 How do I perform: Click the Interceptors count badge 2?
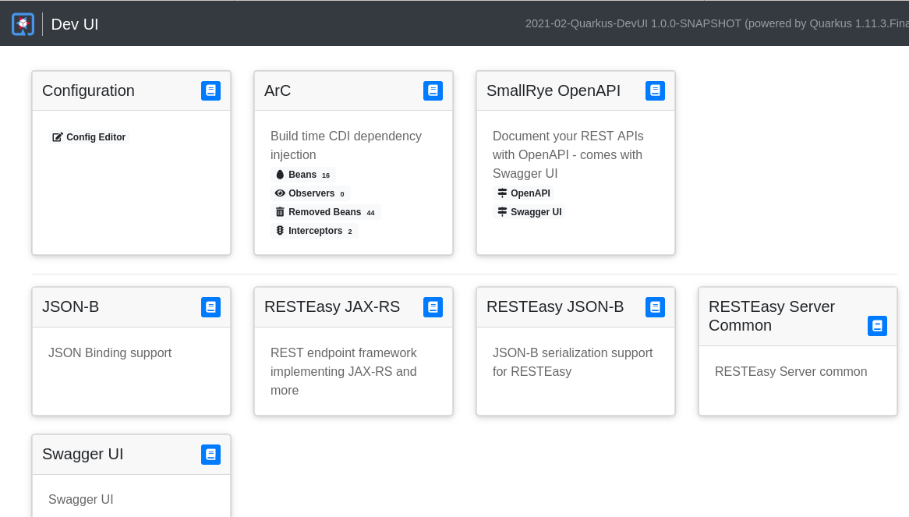pyautogui.click(x=349, y=232)
